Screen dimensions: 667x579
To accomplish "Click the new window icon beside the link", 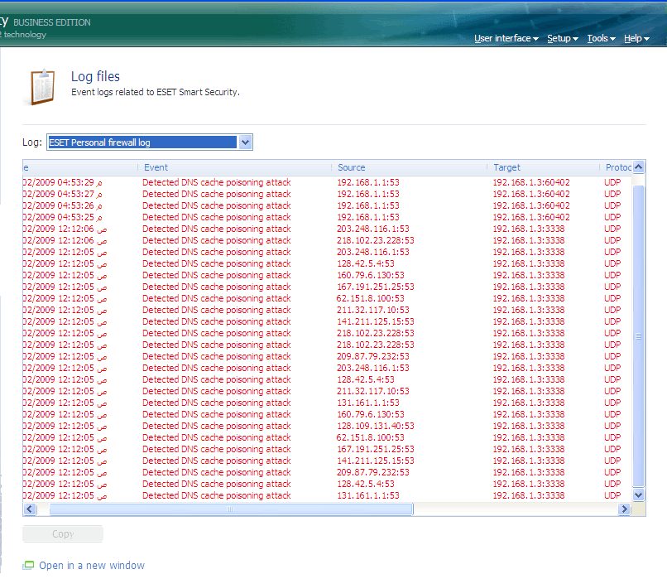I will 29,566.
